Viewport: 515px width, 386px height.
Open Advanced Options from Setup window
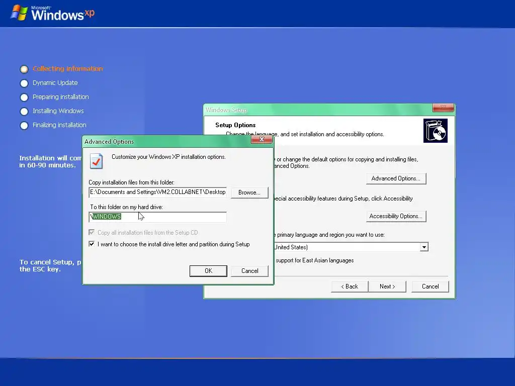coord(396,178)
